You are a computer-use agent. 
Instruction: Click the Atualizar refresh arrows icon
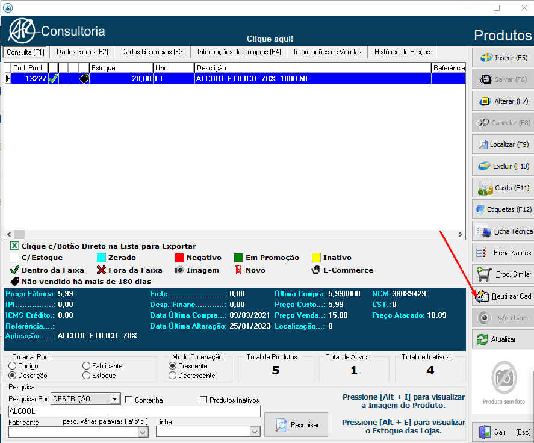pos(482,339)
